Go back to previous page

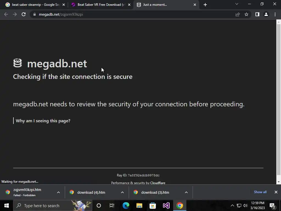[x=6, y=14]
